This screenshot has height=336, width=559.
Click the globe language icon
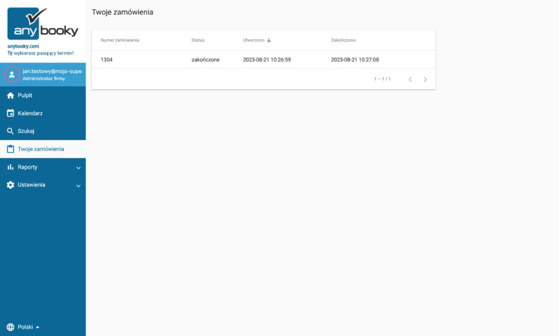[x=10, y=327]
